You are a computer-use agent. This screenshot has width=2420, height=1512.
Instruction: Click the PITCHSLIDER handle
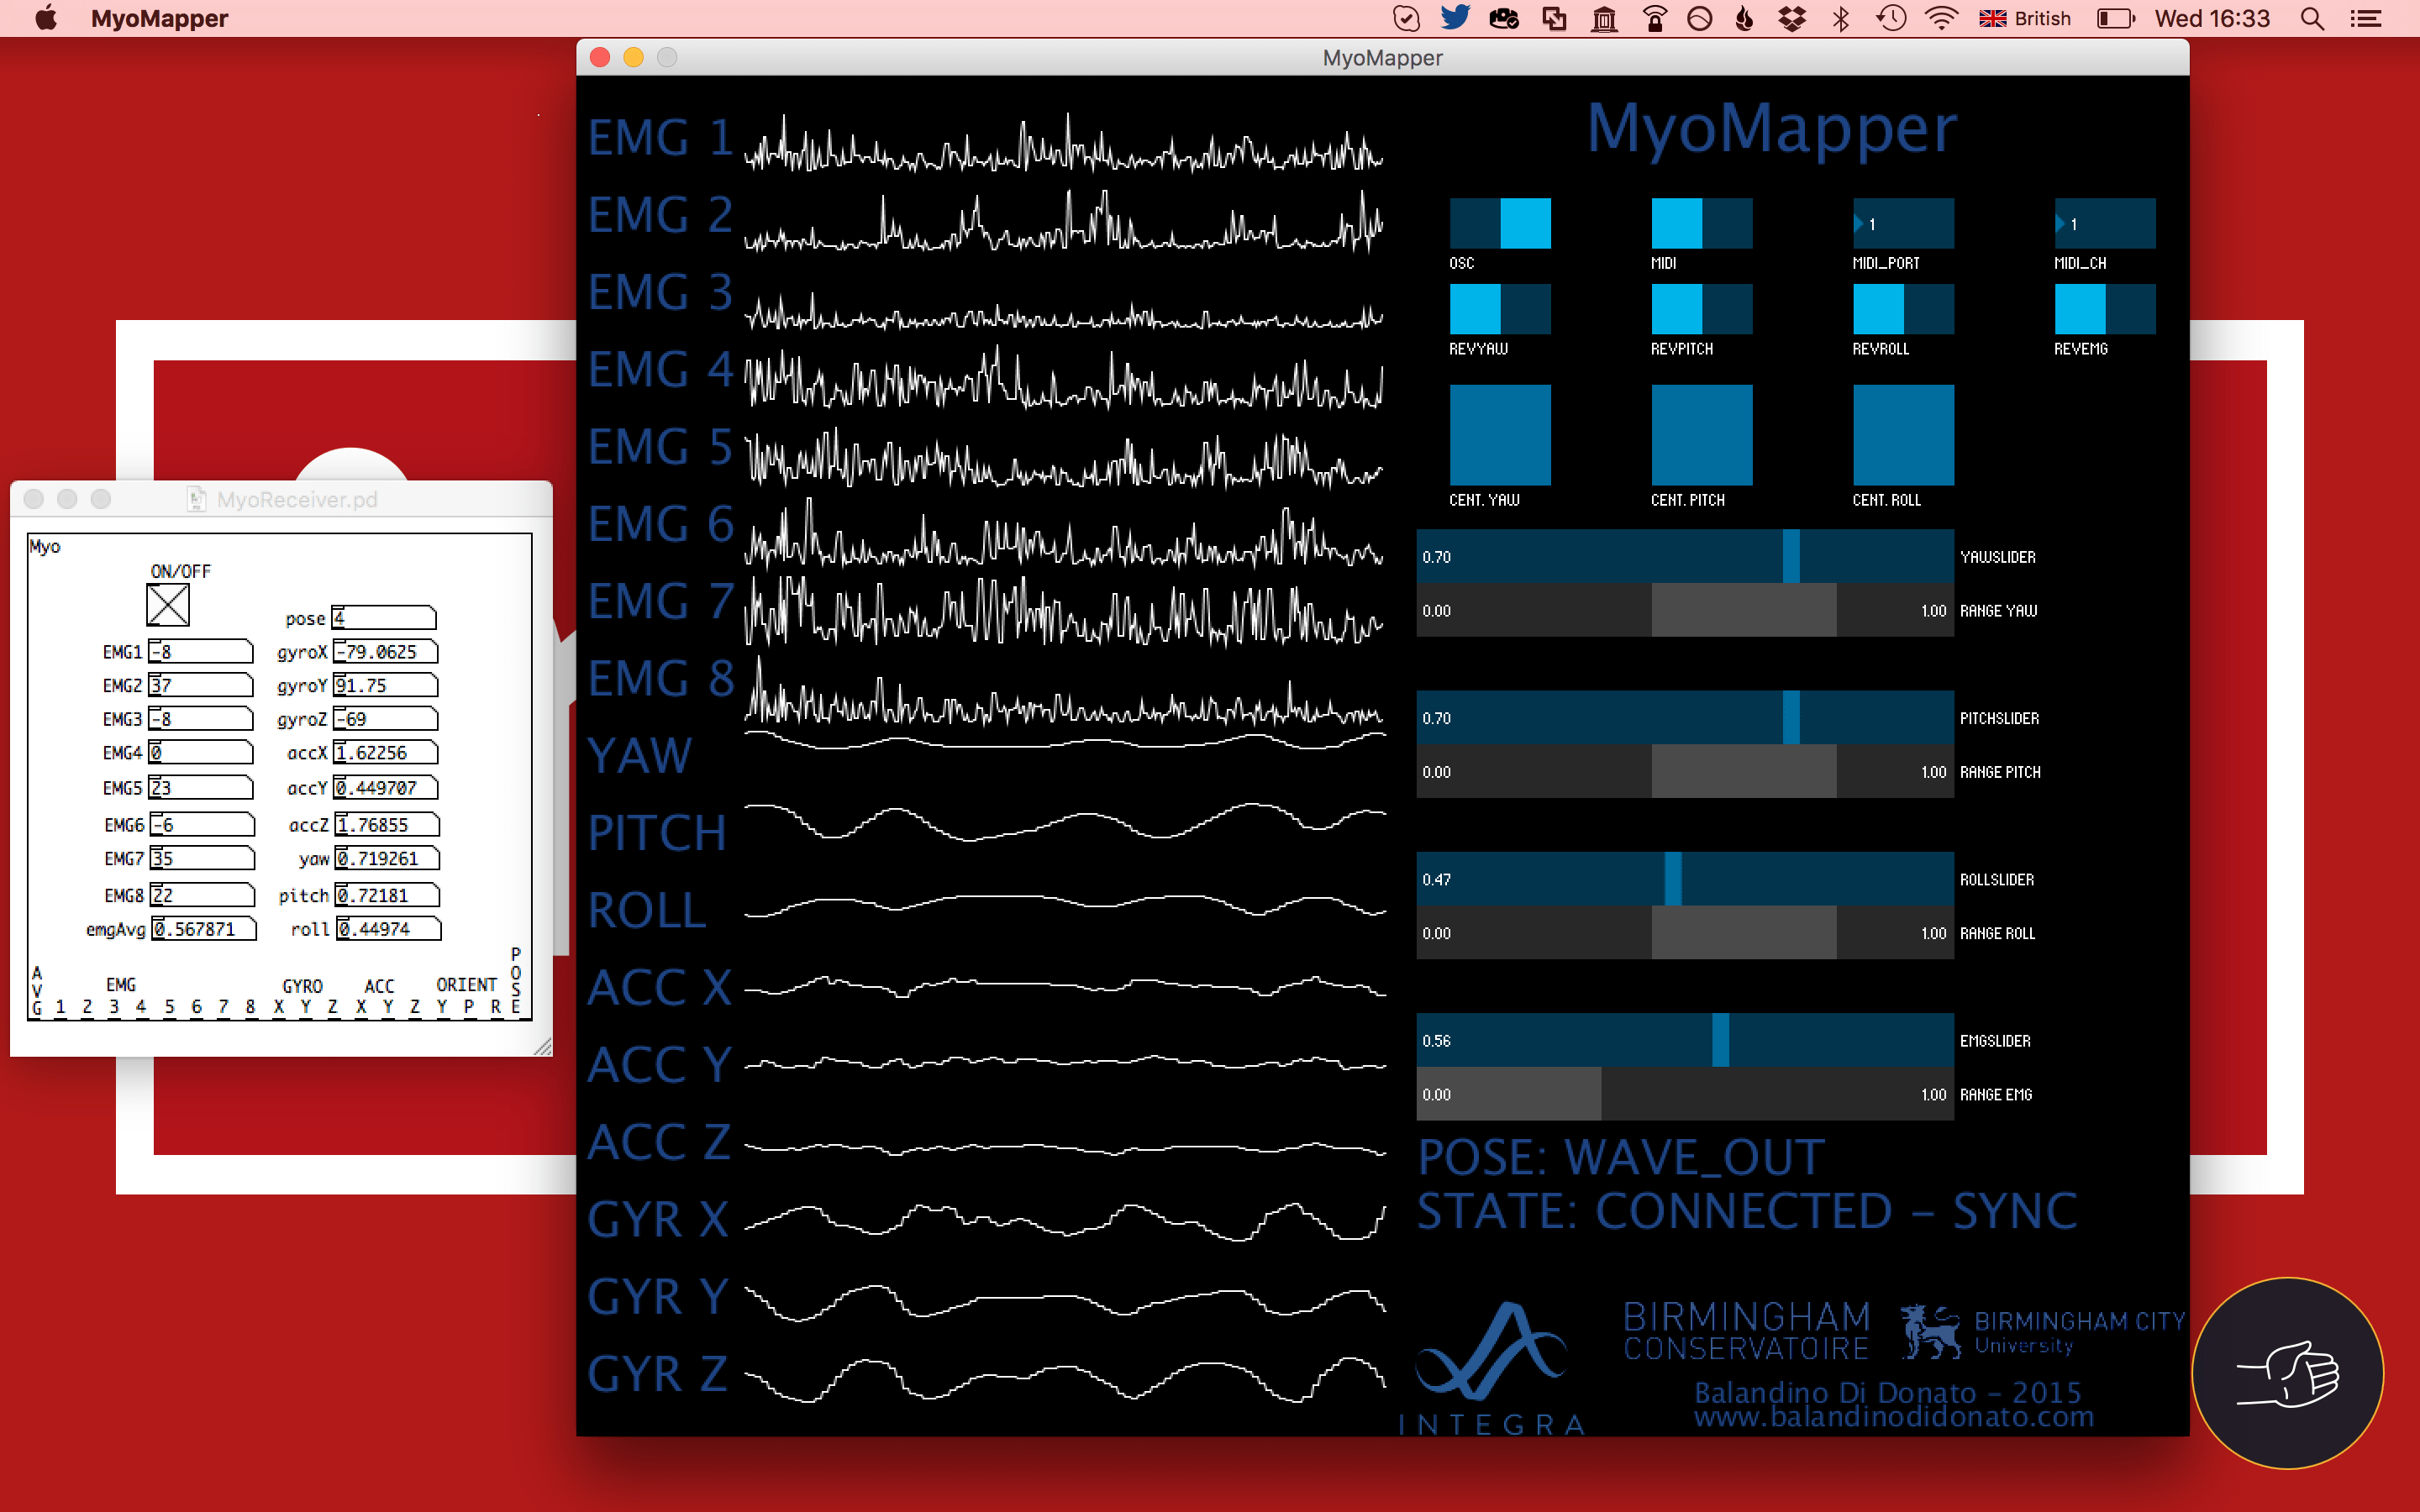1791,718
